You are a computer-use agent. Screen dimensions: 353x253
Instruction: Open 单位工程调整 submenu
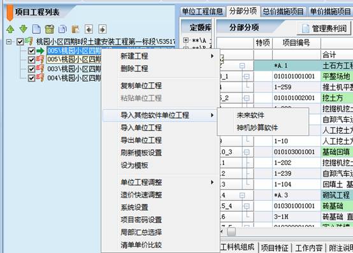(159, 182)
